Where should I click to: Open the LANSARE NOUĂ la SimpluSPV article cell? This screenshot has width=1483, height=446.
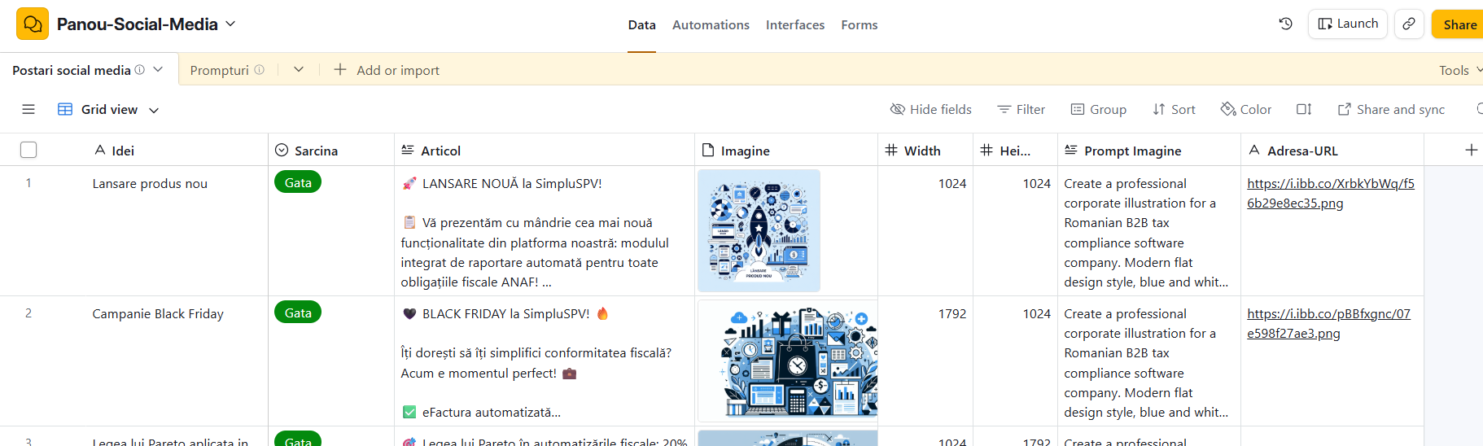(x=545, y=230)
